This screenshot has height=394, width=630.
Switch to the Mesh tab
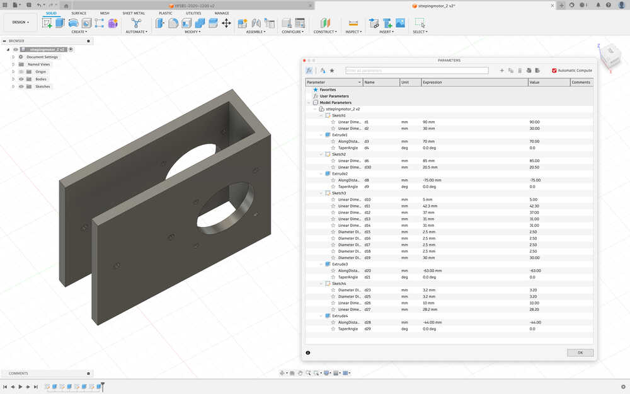point(105,13)
